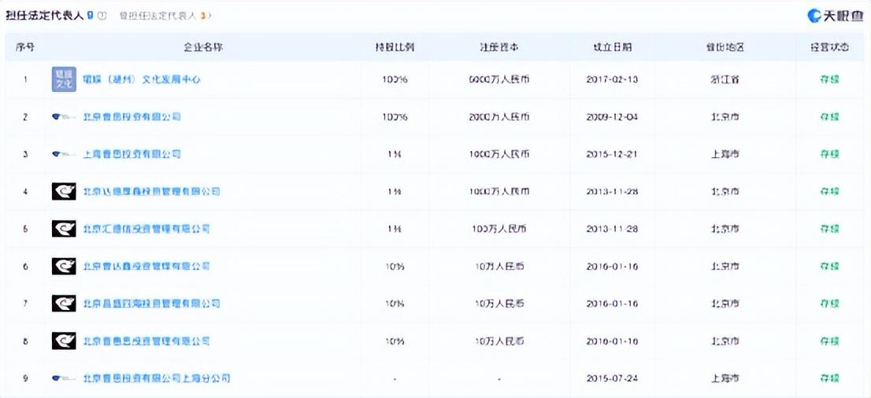Select the black logo thumbnail in row 4
The height and width of the screenshot is (398, 871).
tap(64, 191)
